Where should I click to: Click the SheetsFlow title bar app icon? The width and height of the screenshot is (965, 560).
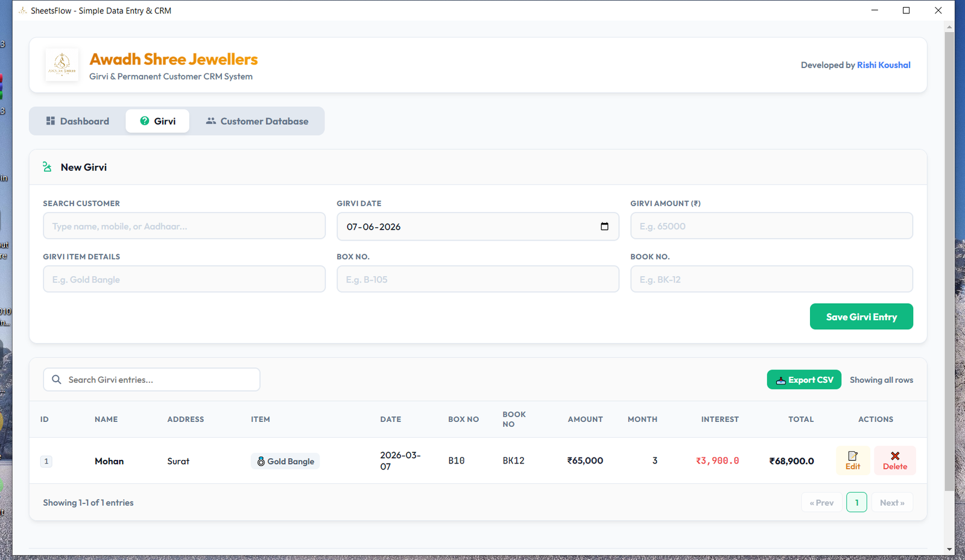[23, 10]
